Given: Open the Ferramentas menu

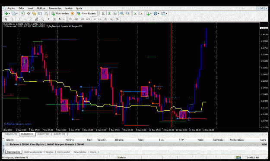Looking at the screenshot, I should click(x=55, y=8).
